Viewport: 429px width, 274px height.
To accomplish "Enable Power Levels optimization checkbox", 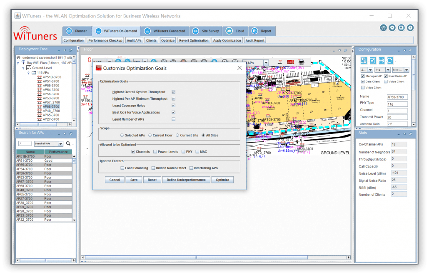I will tap(155, 152).
